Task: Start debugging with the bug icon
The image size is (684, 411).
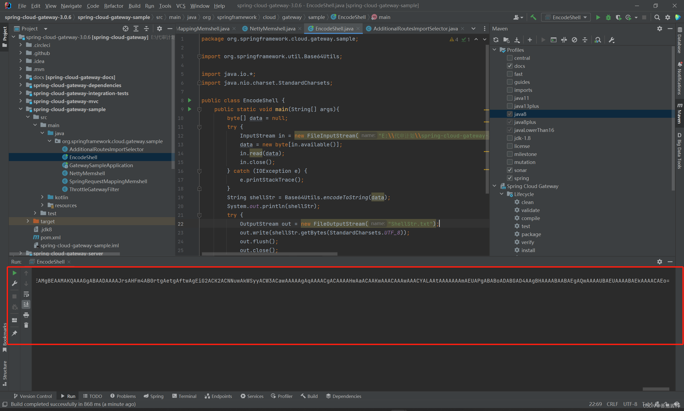Action: click(608, 17)
